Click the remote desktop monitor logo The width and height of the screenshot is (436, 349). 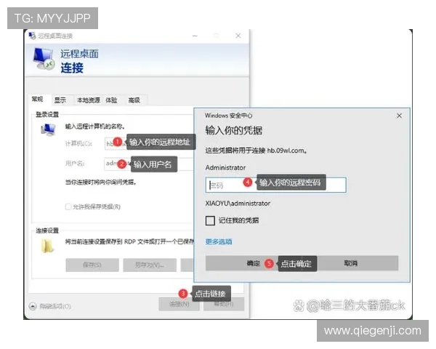[44, 58]
